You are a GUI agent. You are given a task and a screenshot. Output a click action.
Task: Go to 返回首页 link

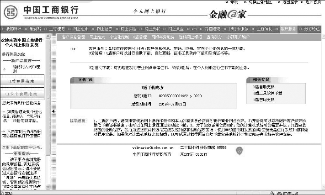(313, 2)
